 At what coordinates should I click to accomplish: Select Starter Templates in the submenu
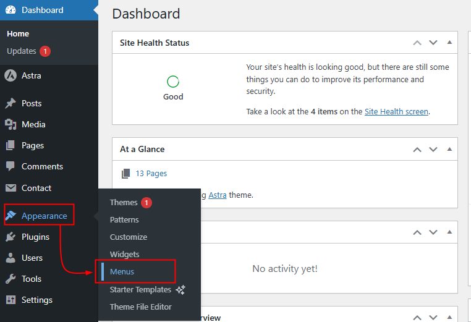coord(140,290)
